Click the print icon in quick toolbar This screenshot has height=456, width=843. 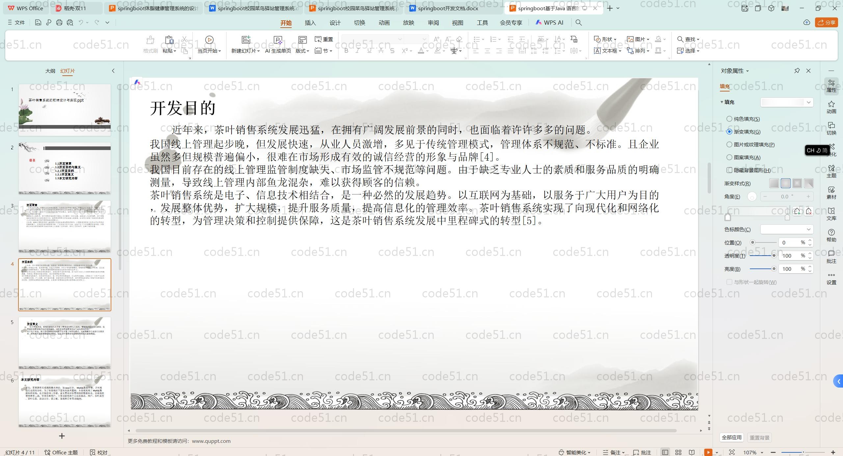[59, 22]
